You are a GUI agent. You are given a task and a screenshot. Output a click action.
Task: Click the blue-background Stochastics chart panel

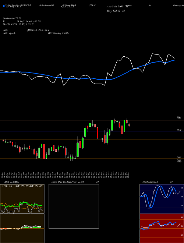click(162, 199)
